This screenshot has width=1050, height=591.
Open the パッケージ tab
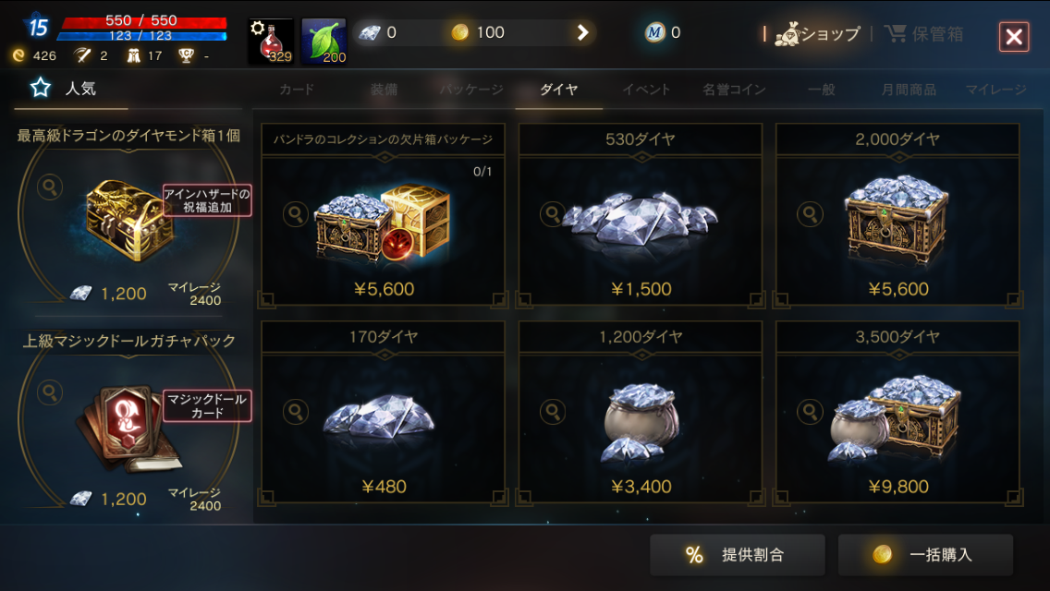[x=471, y=89]
